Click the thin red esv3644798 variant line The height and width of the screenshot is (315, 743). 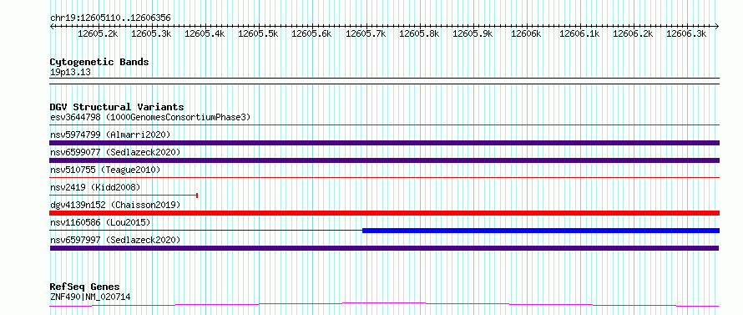coord(384,125)
